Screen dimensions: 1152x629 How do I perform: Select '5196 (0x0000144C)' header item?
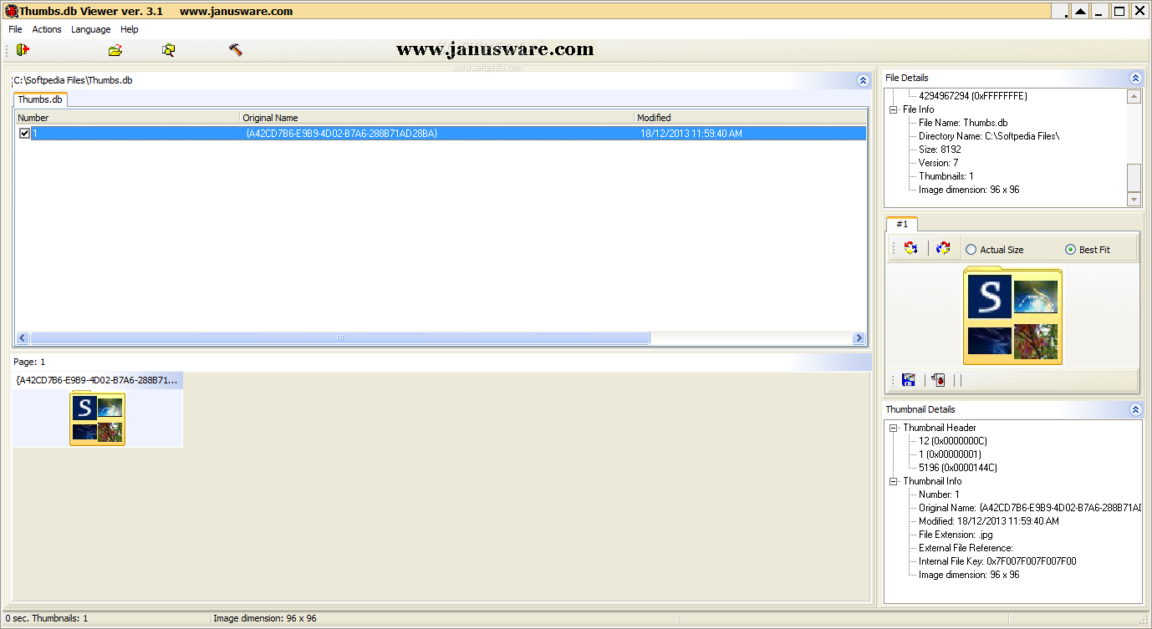tap(958, 468)
